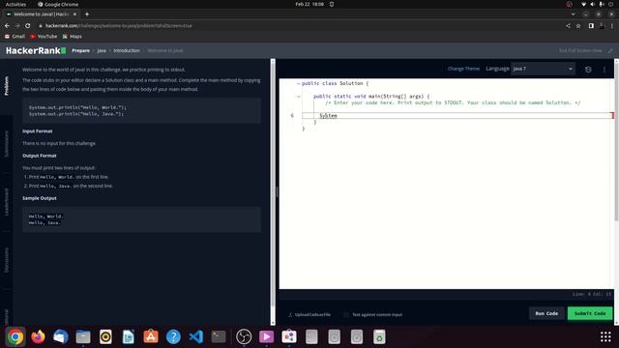Open the clock and calendar panel

point(309,4)
